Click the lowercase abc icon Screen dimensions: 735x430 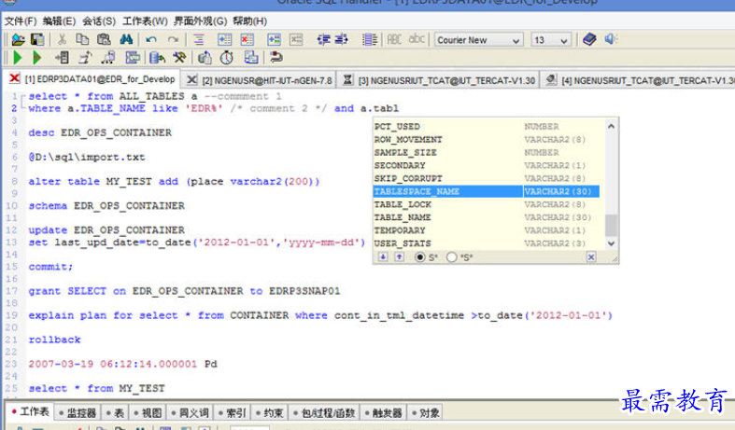tap(417, 39)
